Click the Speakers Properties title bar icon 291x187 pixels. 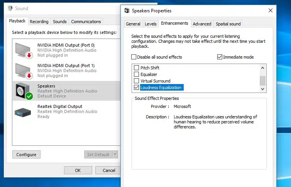[x=127, y=10]
